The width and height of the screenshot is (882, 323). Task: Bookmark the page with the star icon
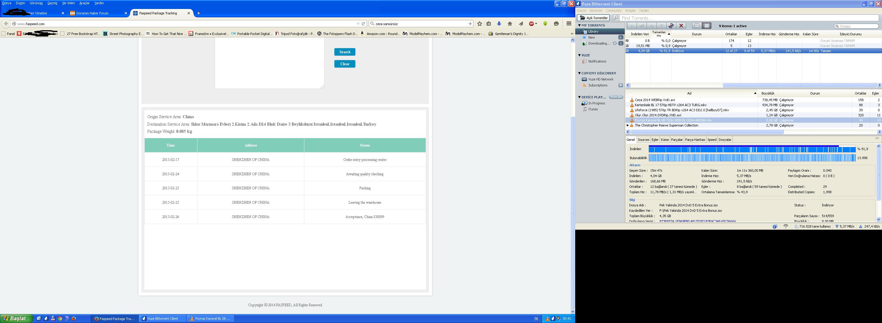pyautogui.click(x=479, y=24)
